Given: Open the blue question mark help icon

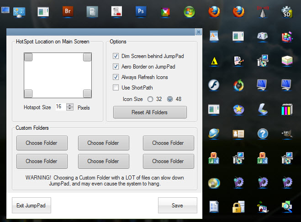Looking at the screenshot, I should point(263,134).
